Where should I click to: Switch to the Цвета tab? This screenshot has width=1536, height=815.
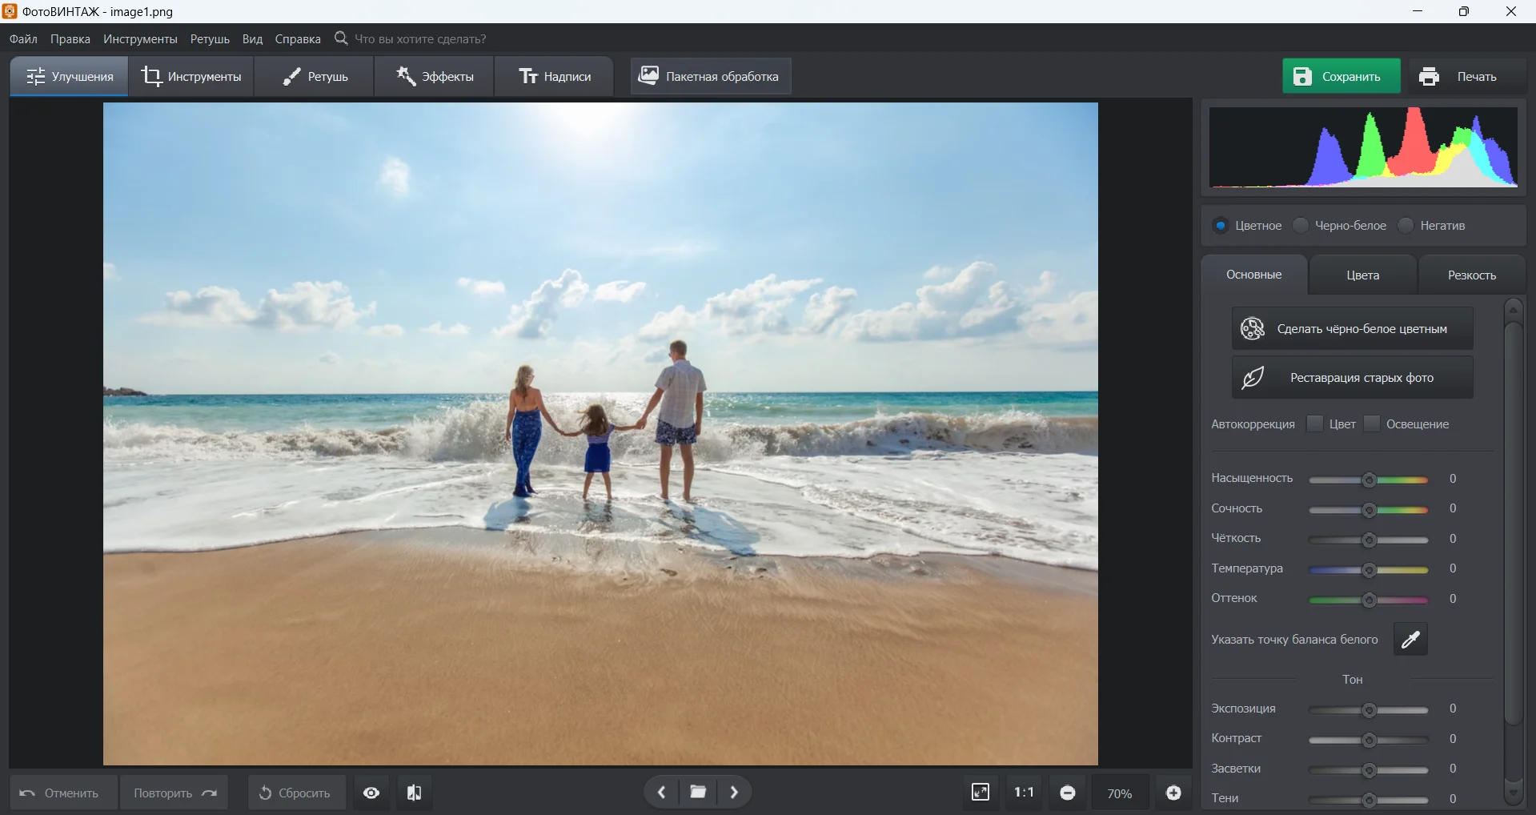1362,275
